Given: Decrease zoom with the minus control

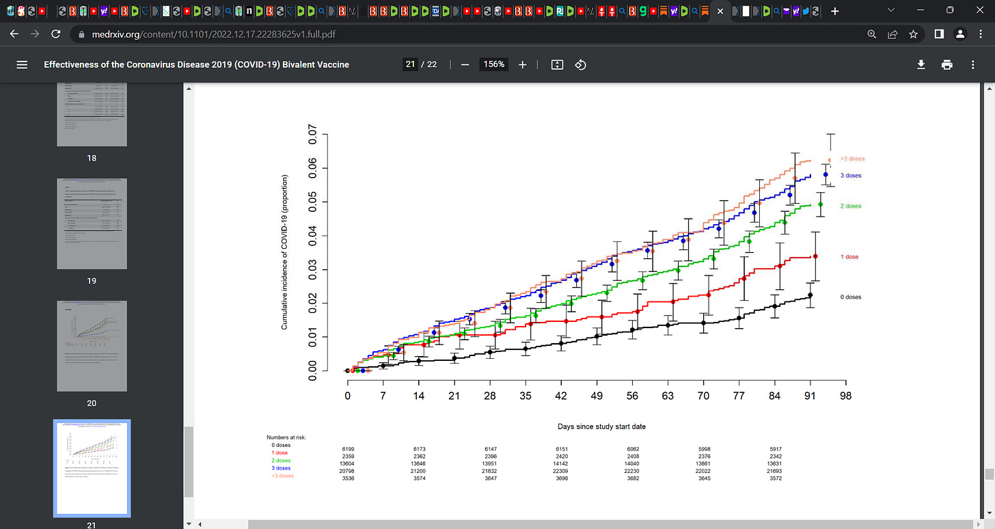Looking at the screenshot, I should coord(465,64).
